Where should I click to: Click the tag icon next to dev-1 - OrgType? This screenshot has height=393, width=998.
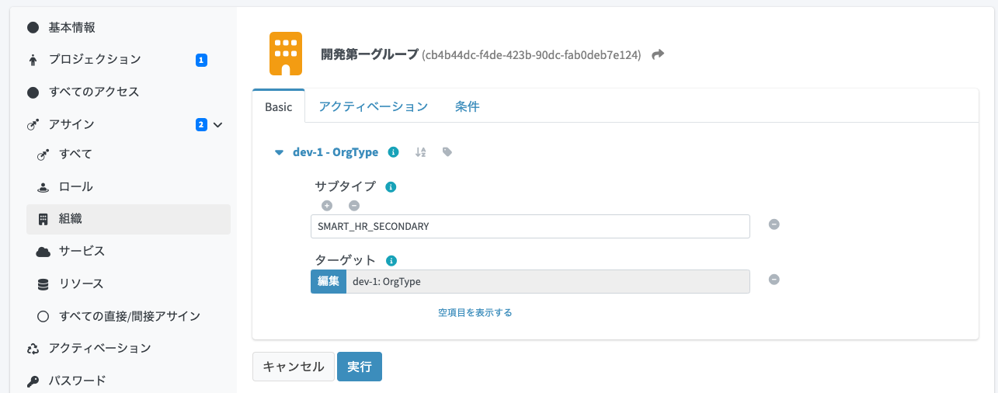[x=447, y=152]
